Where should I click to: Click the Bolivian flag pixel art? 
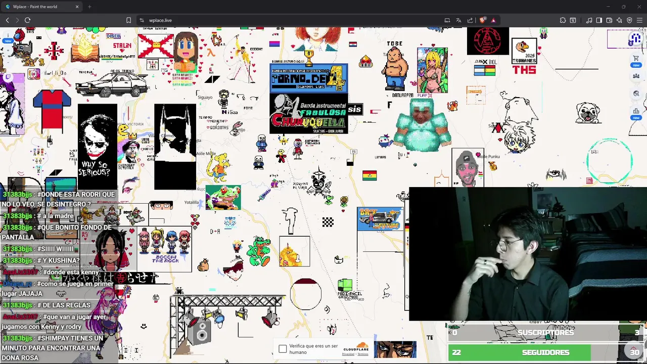(369, 175)
